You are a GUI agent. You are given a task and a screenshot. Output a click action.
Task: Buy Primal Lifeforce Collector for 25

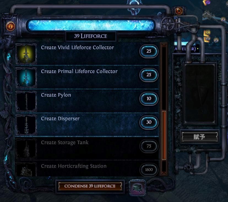tap(149, 75)
